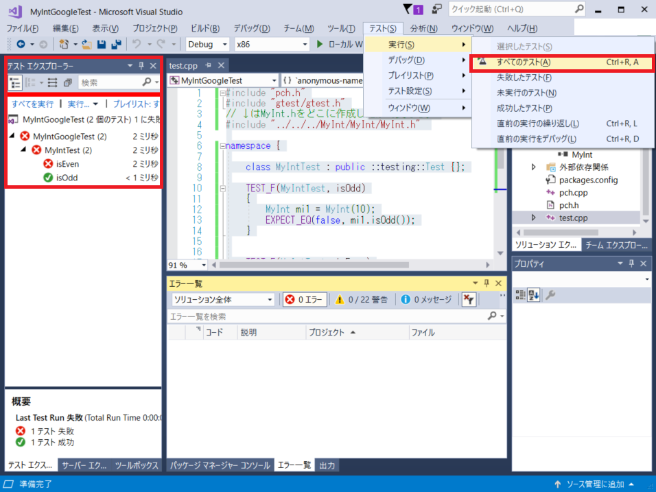Click the feedback icon beside quick launch
Viewport: 656px width, 492px height.
click(436, 9)
